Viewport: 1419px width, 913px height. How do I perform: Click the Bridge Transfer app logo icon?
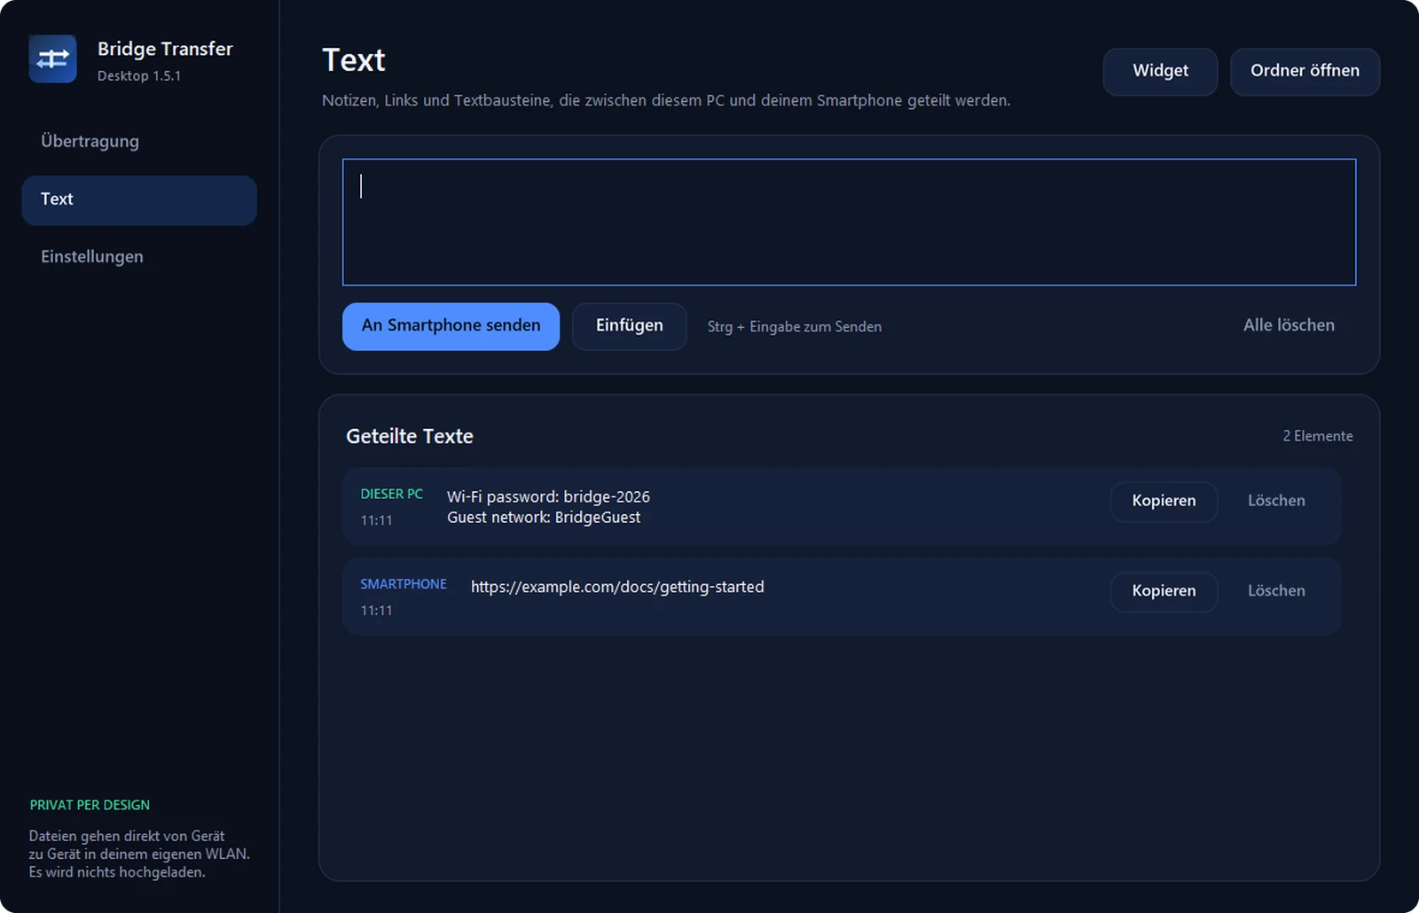52,59
